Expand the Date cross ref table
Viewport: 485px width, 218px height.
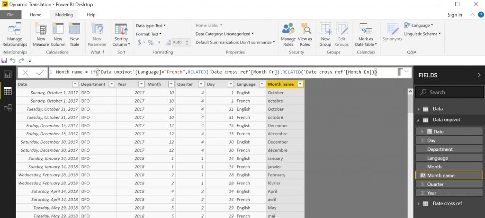pos(418,203)
